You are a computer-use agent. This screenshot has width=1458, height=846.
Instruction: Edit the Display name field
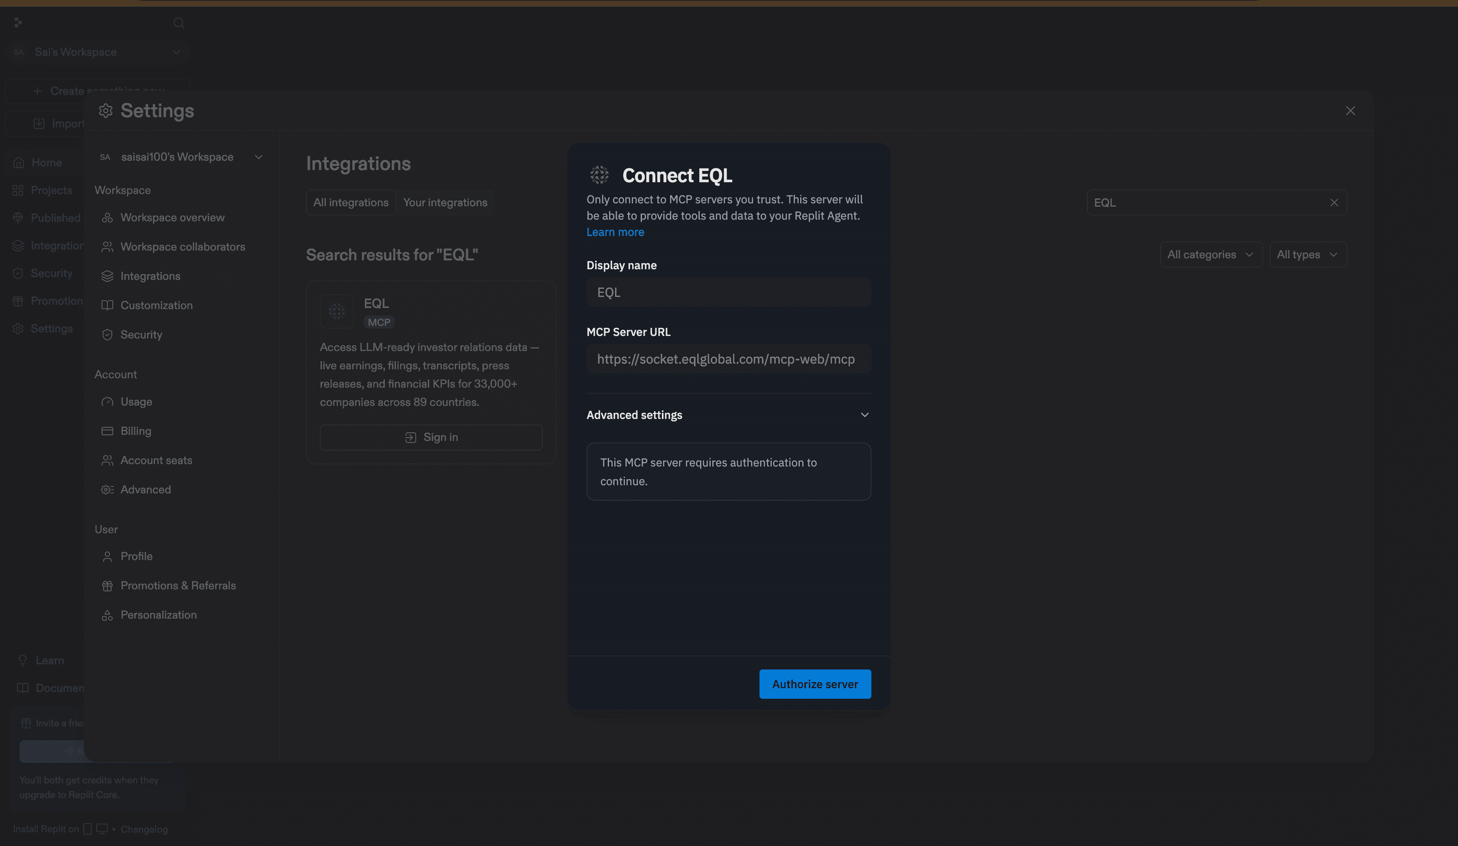tap(729, 292)
